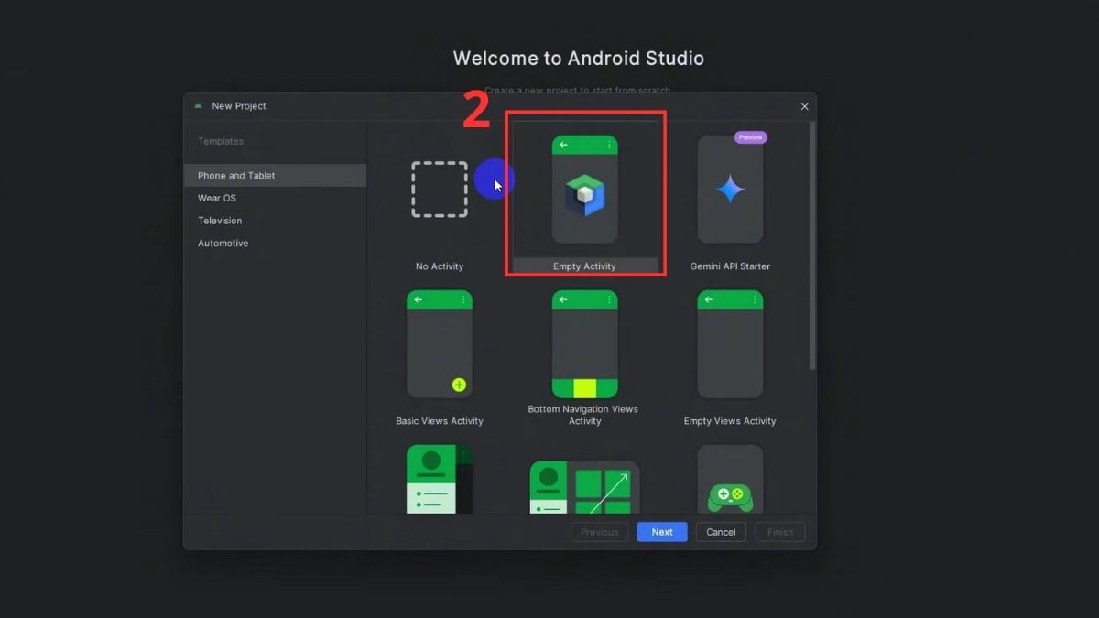Screen dimensions: 1099x618
Task: Select the Basic Views Activity template
Action: click(x=440, y=344)
